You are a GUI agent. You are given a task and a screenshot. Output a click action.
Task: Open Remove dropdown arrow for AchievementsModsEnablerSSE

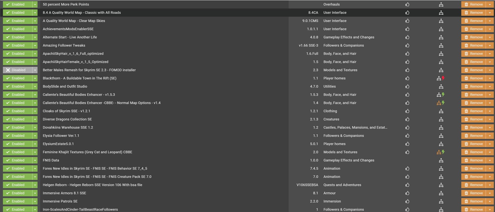point(490,29)
